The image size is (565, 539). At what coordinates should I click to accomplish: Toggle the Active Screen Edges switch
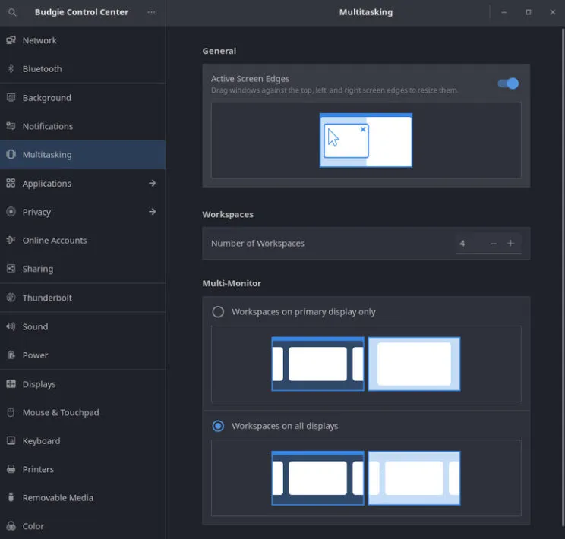point(508,84)
